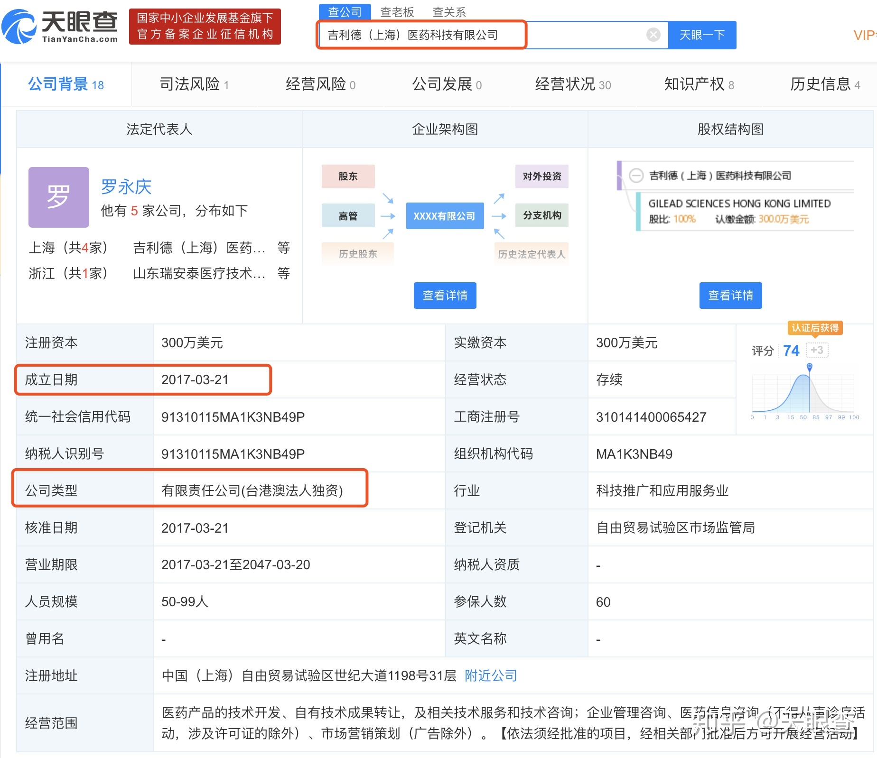Select the 成立日期 value 2017-03-21
Screen dimensions: 877x758
tap(195, 379)
